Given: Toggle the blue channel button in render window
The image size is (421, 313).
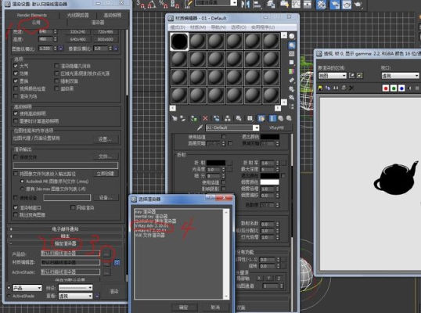Looking at the screenshot, I should tap(401, 88).
